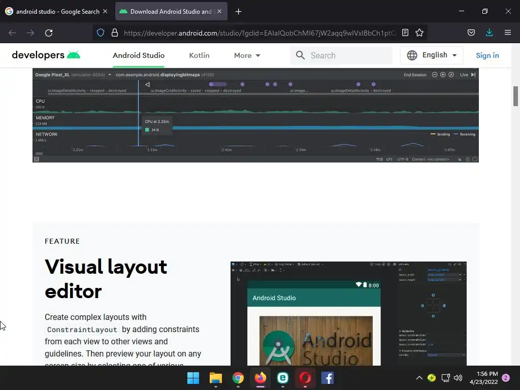Close the Download Android Studio tab
The image size is (520, 390).
[x=219, y=11]
